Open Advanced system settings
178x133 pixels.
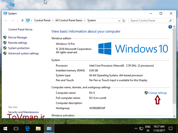[23, 53]
